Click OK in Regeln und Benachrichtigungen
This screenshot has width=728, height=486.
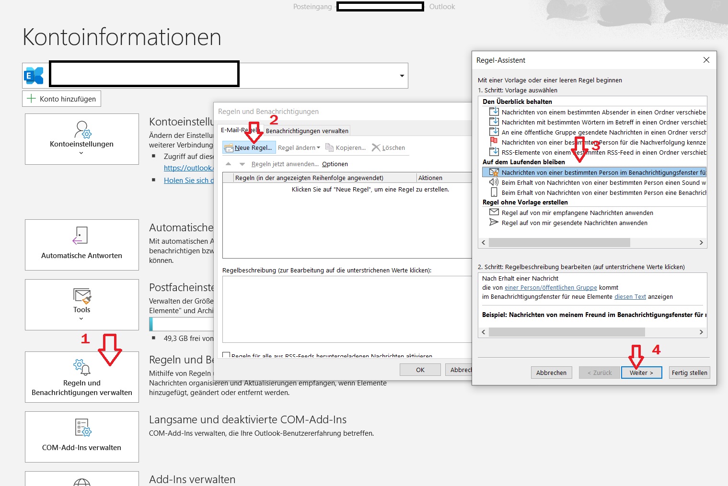pos(420,370)
